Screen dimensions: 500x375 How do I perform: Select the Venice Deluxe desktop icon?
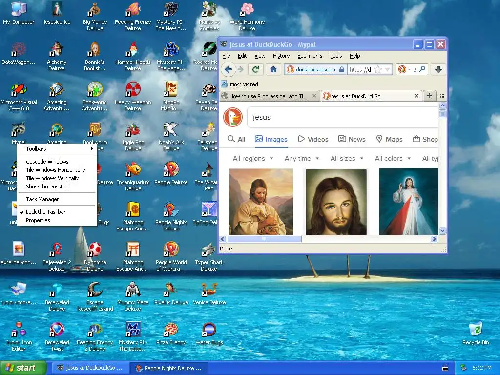click(x=209, y=293)
